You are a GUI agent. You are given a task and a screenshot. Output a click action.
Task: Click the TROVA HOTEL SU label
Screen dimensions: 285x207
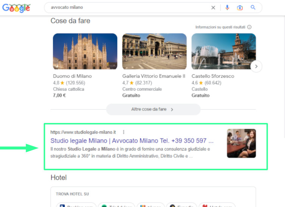(x=72, y=194)
